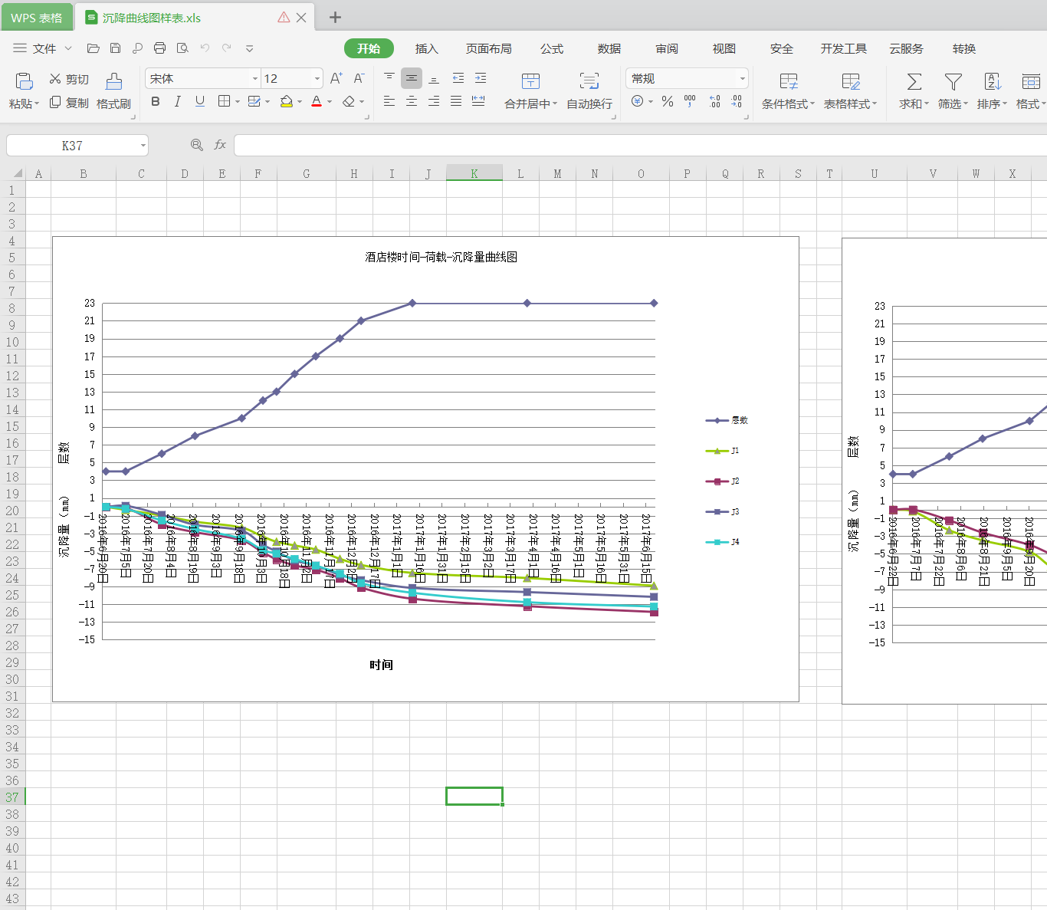The image size is (1047, 910).
Task: Toggle underline formatting
Action: [x=200, y=101]
